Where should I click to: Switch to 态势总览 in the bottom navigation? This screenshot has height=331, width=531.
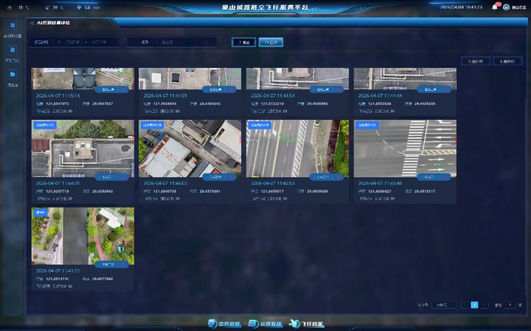[x=225, y=324]
